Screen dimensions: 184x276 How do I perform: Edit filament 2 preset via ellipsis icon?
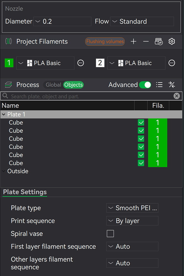click(172, 63)
